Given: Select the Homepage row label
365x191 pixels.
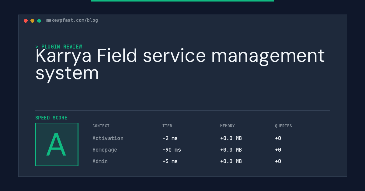Looking at the screenshot, I should (105, 150).
